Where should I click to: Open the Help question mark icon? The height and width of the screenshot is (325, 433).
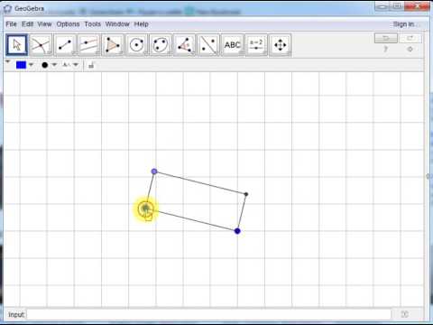(x=386, y=49)
